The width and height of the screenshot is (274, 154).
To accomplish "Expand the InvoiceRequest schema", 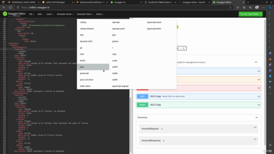I will [152, 129].
